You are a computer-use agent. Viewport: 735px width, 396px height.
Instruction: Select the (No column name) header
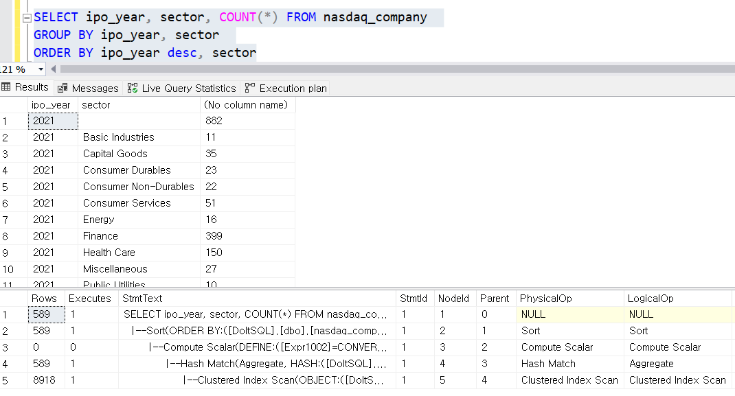click(x=247, y=105)
